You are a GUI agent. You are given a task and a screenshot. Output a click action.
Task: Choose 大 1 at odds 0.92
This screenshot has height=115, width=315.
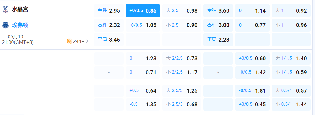tap(291, 11)
